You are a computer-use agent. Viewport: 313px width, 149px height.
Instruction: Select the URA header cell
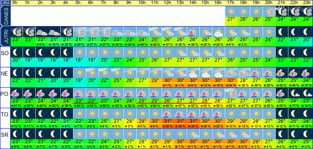tap(5, 3)
